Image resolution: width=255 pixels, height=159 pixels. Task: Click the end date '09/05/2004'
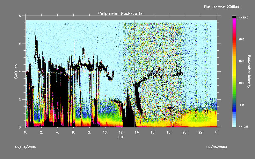[x=217, y=147]
